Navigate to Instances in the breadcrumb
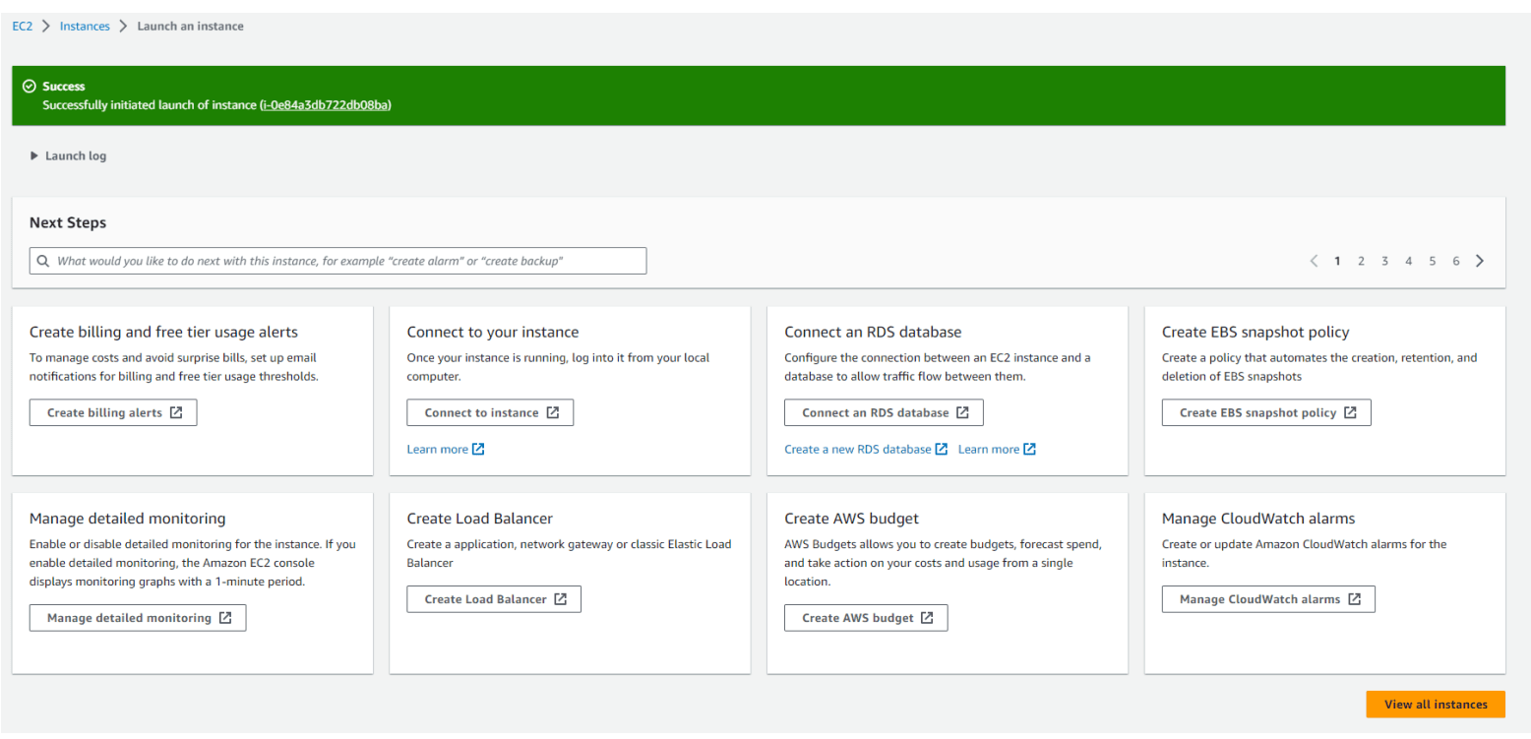Screen dimensions: 1531x739 pyautogui.click(x=85, y=27)
